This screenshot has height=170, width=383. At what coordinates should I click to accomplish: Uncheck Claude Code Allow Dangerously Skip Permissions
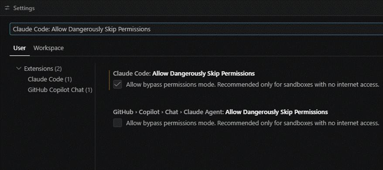pos(117,85)
